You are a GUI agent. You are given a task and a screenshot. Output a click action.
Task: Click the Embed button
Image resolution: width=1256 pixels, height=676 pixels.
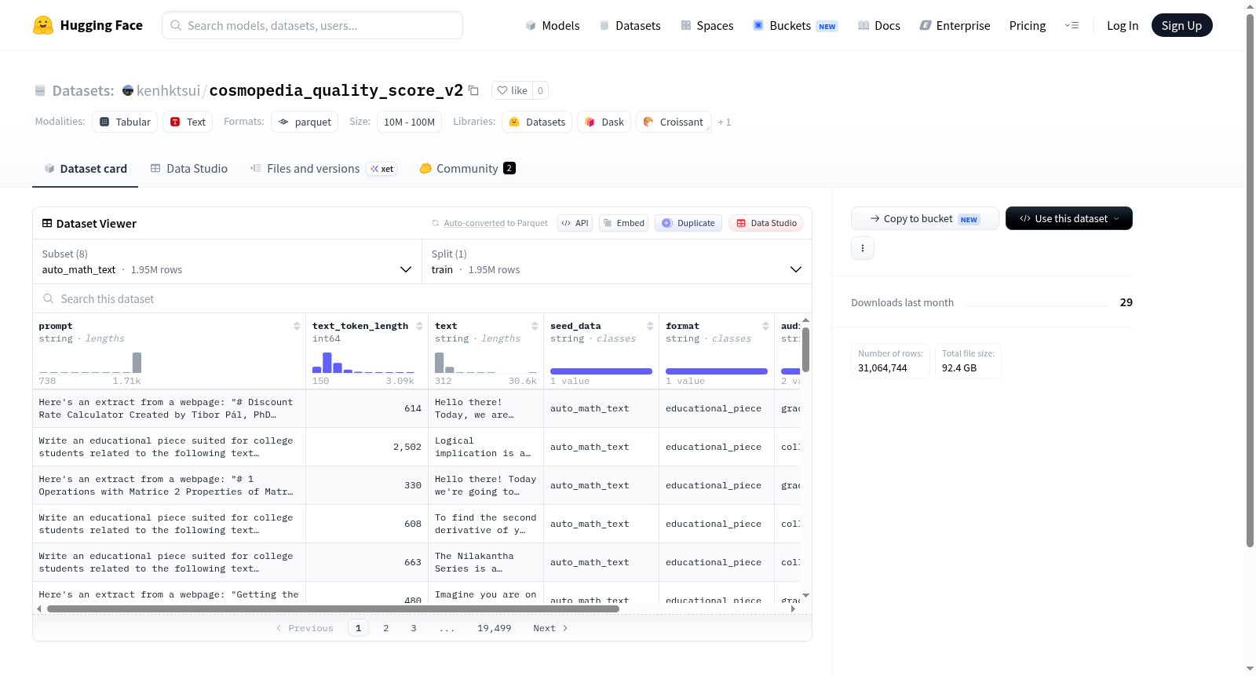[x=624, y=223]
